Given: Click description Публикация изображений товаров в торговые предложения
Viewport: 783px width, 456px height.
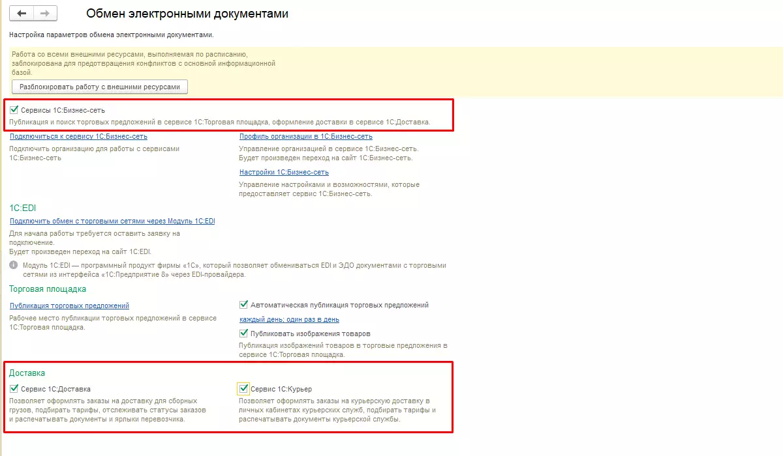Looking at the screenshot, I should tap(343, 350).
